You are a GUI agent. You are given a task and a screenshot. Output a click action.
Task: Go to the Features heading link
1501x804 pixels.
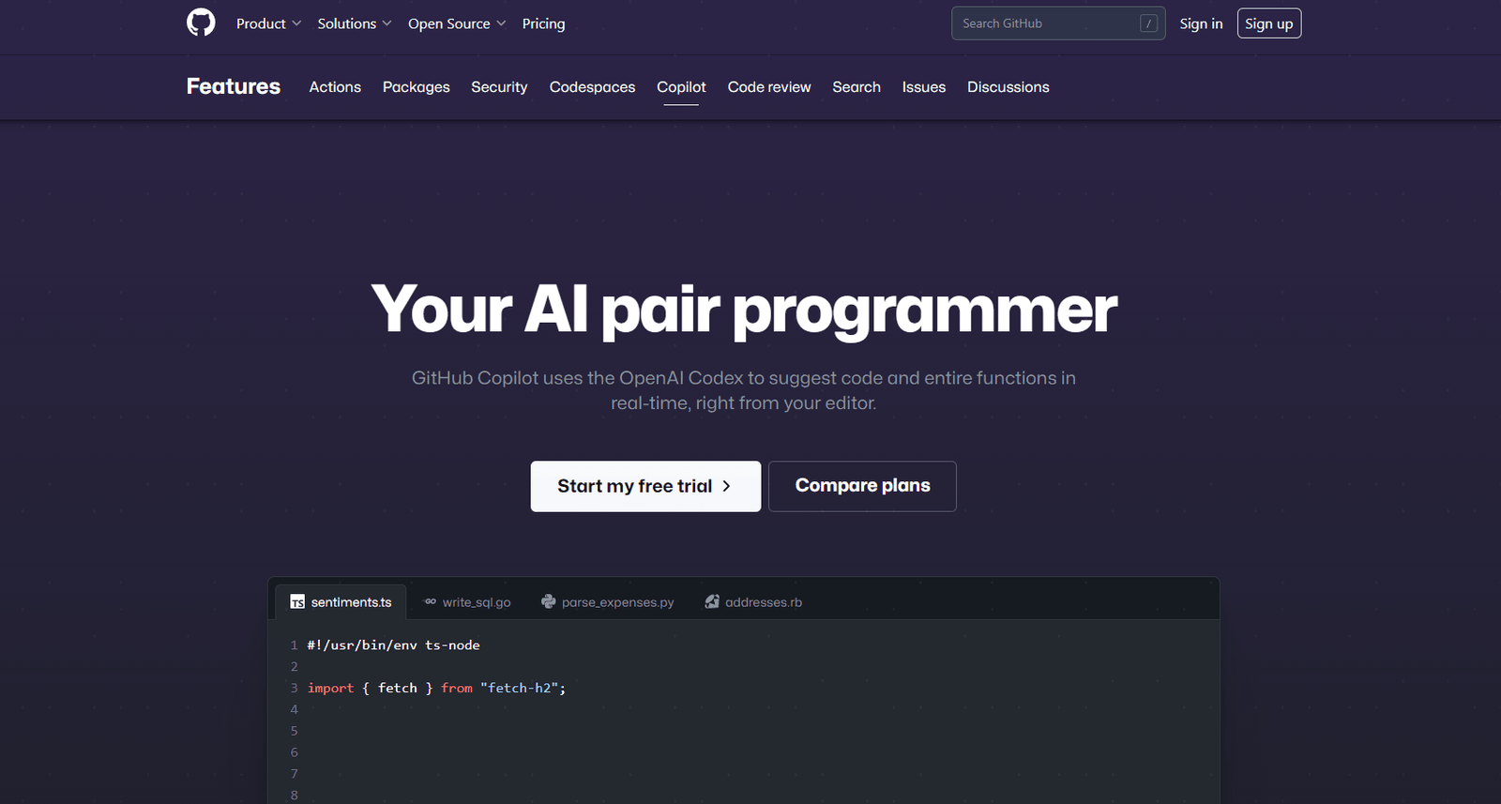pos(234,86)
